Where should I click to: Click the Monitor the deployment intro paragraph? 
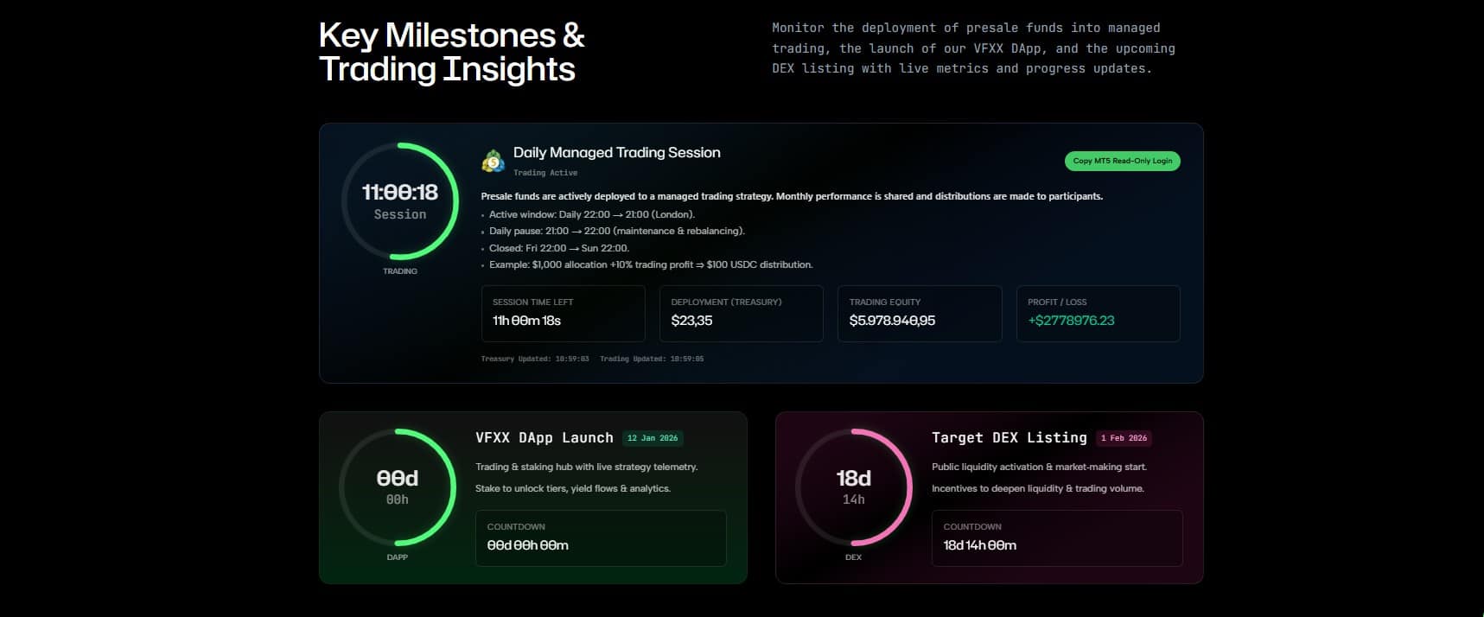974,48
